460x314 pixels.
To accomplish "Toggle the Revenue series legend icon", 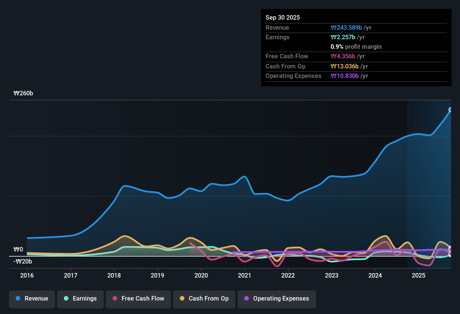I will point(18,299).
